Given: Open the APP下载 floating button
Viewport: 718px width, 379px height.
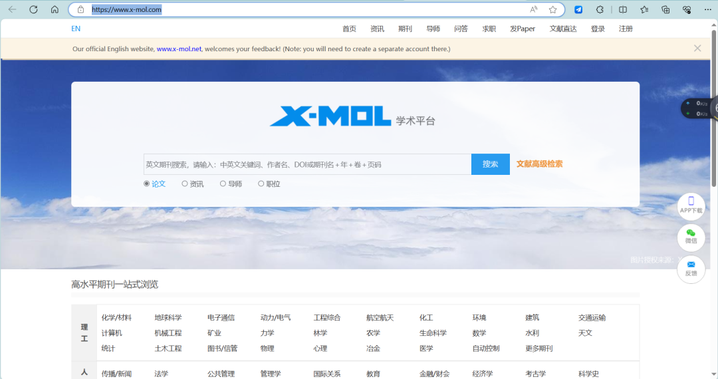Looking at the screenshot, I should point(691,206).
